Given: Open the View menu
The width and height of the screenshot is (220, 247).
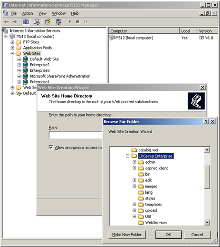Looking at the screenshot, I should tap(42, 13).
